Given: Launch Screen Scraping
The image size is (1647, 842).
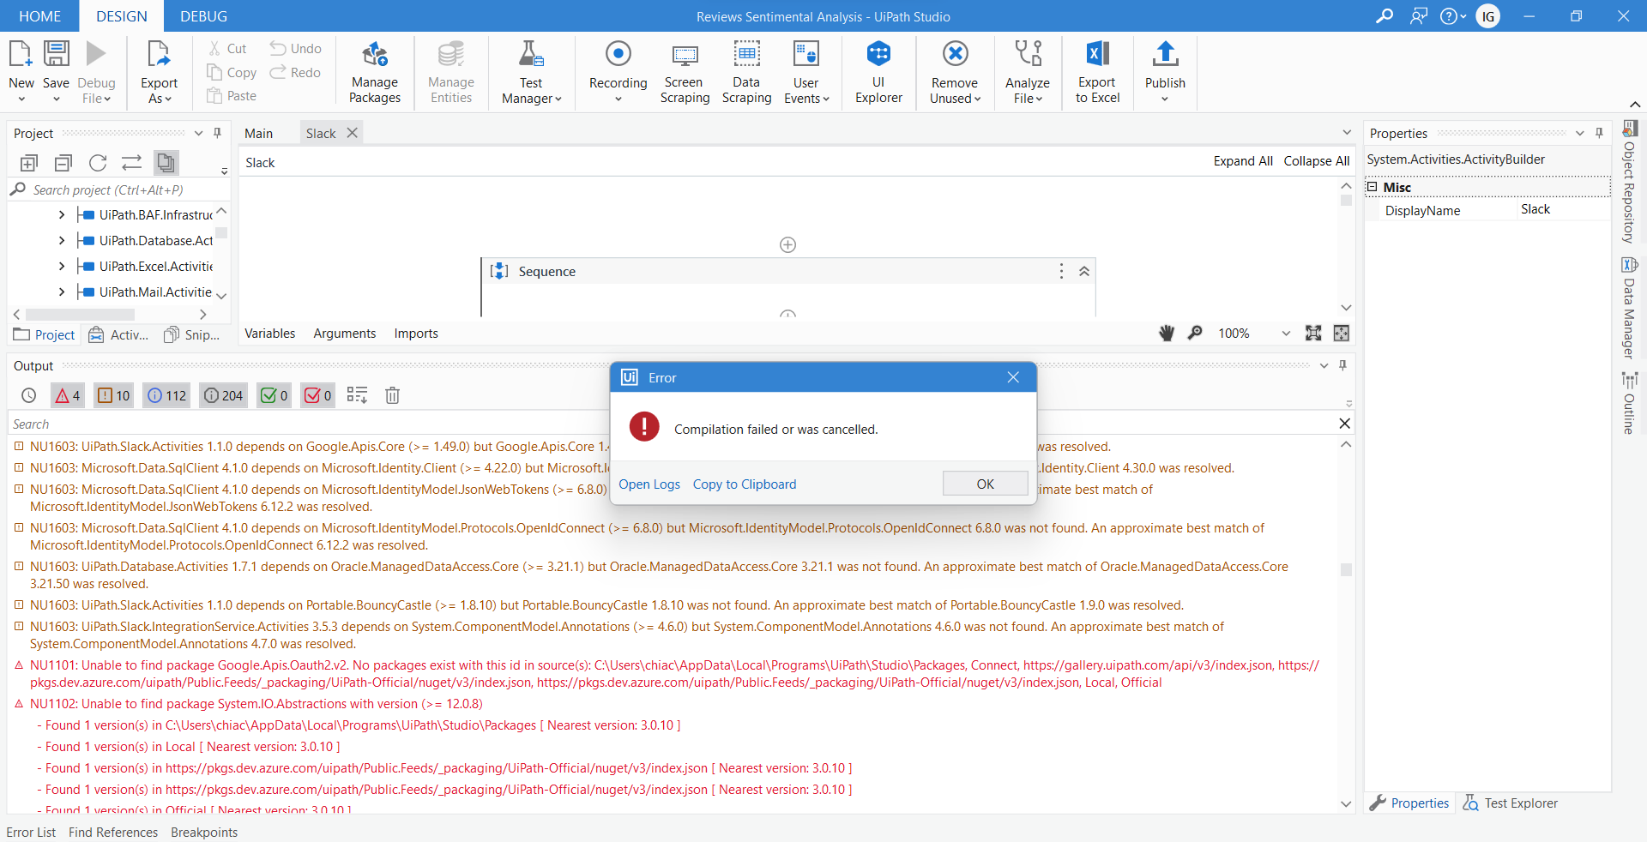Looking at the screenshot, I should click(x=685, y=73).
